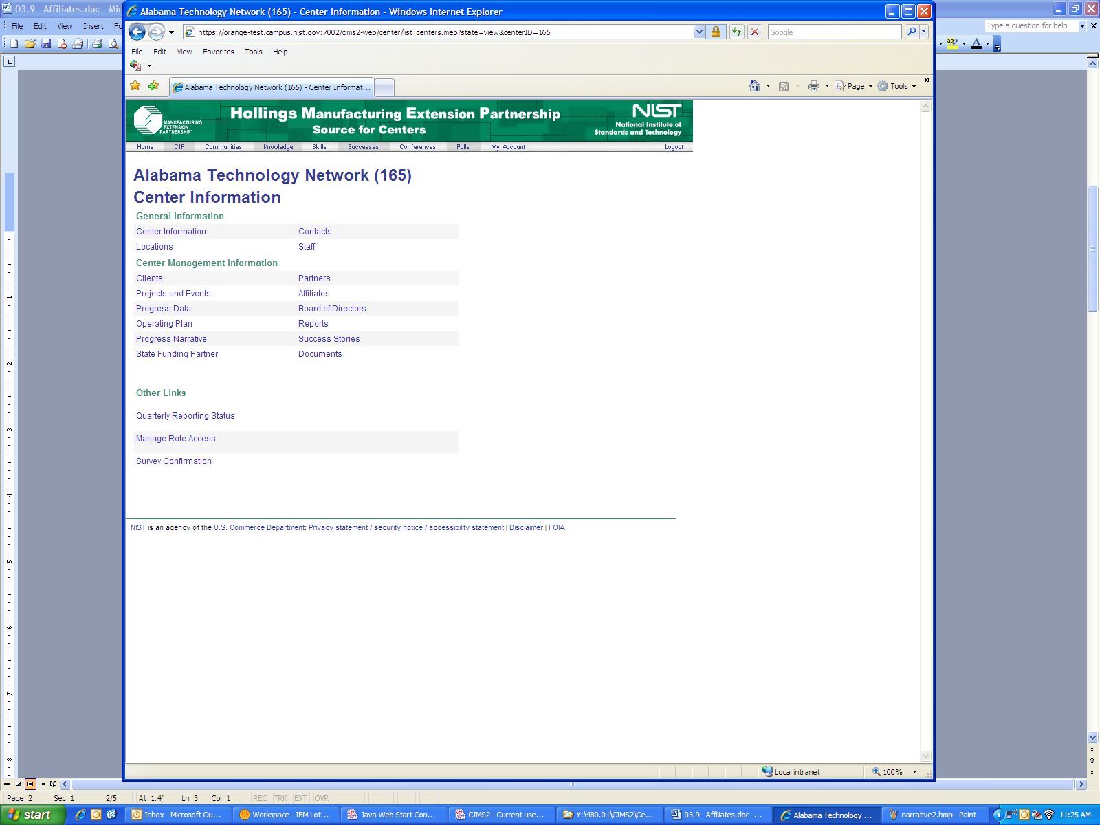Image resolution: width=1100 pixels, height=825 pixels.
Task: Open the Help menu in Internet Explorer
Action: pos(280,52)
